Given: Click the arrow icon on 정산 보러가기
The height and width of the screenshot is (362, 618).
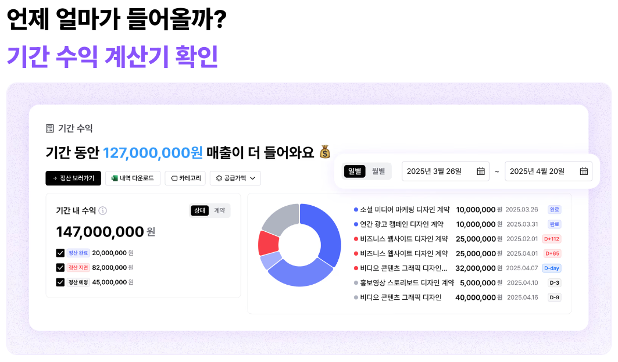Looking at the screenshot, I should coord(55,178).
